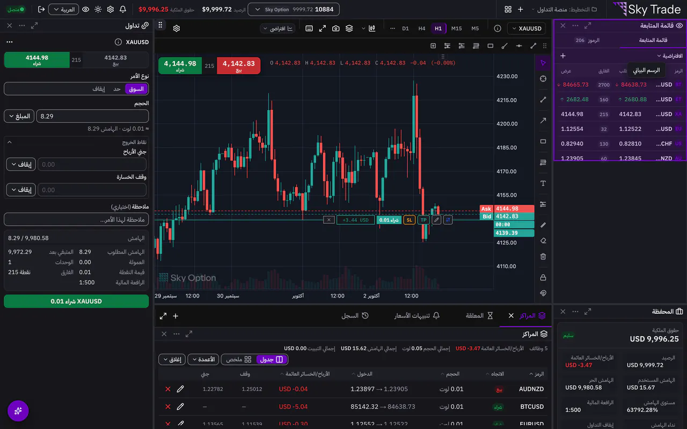687x429 pixels.
Task: Open the chart layers icon
Action: 349,28
